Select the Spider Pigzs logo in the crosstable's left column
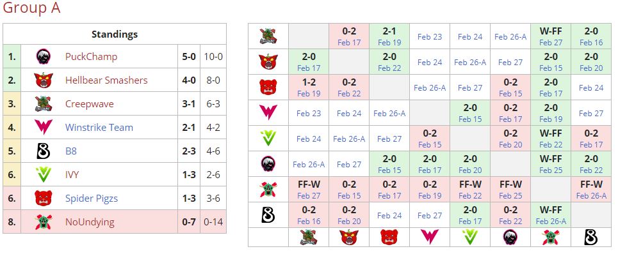 (268, 87)
